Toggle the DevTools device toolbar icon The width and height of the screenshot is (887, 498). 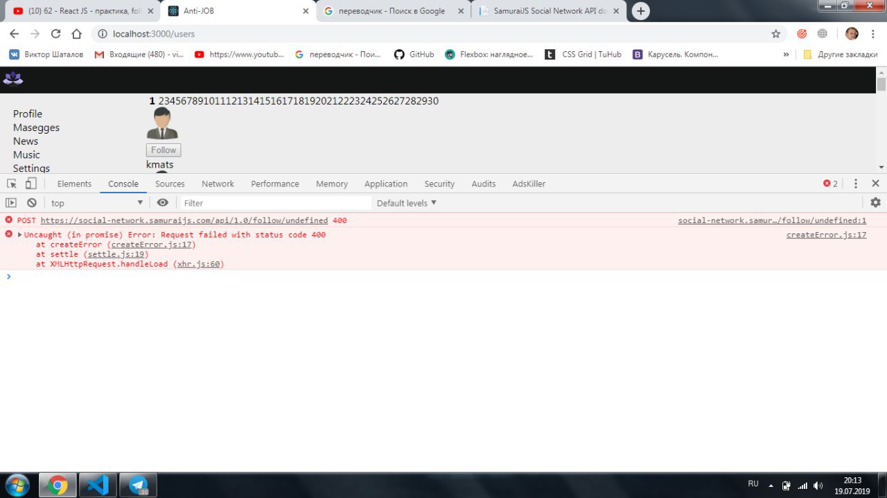tap(30, 184)
